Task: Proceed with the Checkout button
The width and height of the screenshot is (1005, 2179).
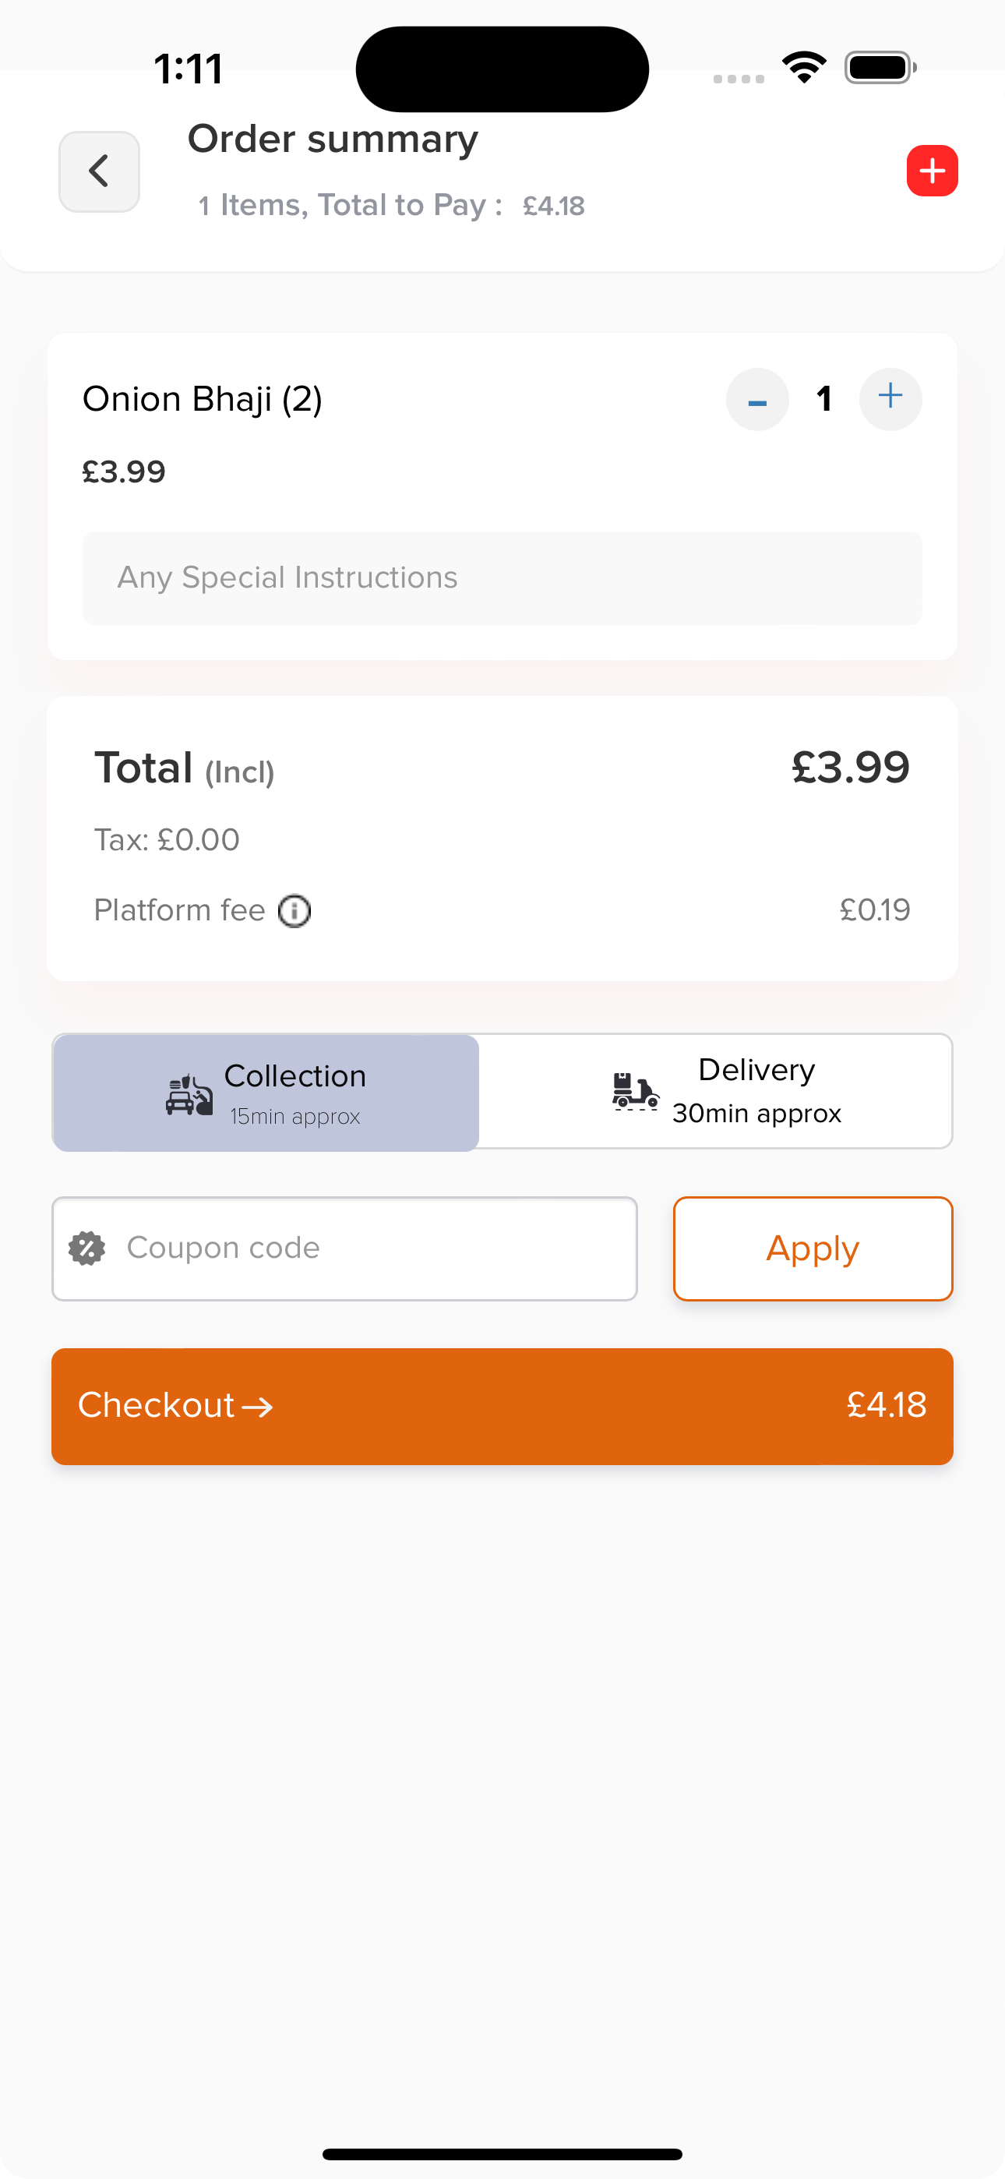Action: click(x=503, y=1406)
